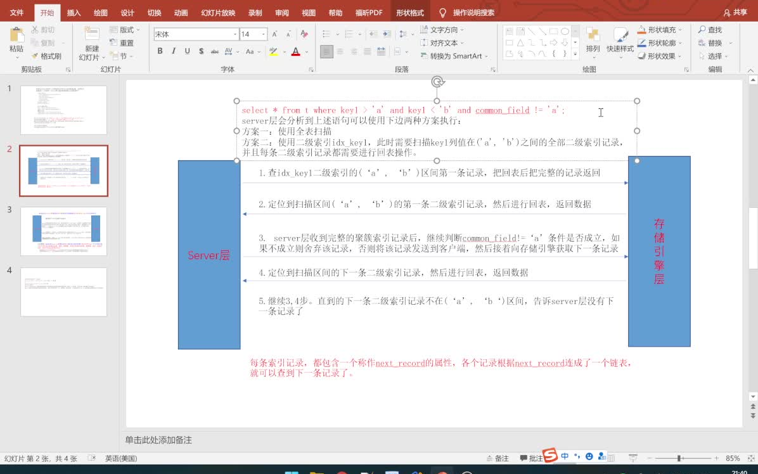Click the 格式刷 (Format Painter) icon
758x474 pixels.
pos(47,56)
